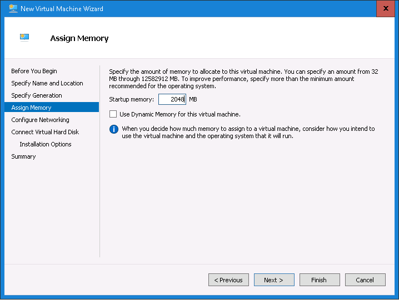Screen dimensions: 399x300
Task: Click the memory assignment tip text
Action: coord(248,132)
